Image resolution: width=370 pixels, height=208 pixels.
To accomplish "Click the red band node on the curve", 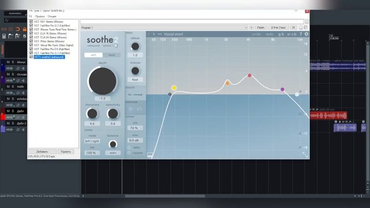I will click(x=249, y=76).
